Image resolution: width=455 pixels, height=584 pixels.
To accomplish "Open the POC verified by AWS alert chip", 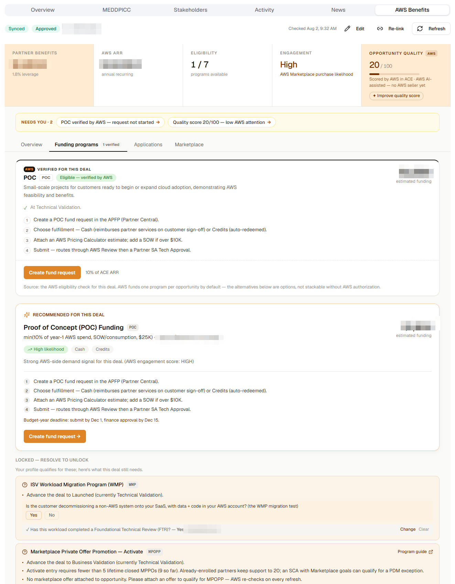I will coord(110,122).
